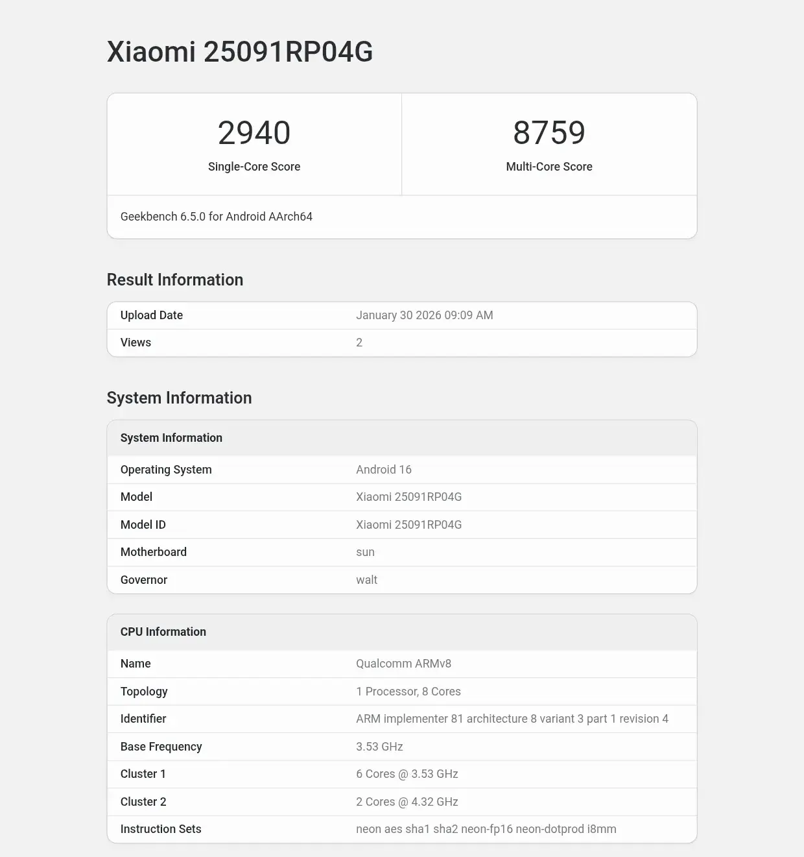Click the Model ID row value
The image size is (804, 857).
point(408,525)
